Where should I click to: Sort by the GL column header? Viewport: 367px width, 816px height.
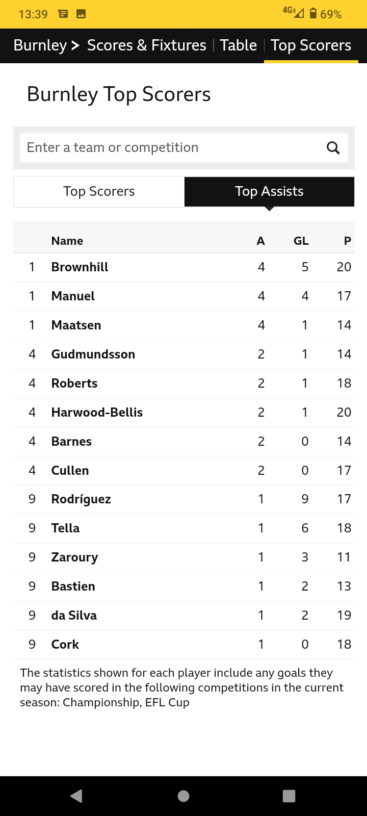coord(301,241)
